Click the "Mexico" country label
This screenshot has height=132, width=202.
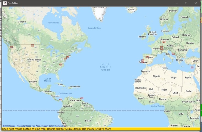(x=33, y=82)
